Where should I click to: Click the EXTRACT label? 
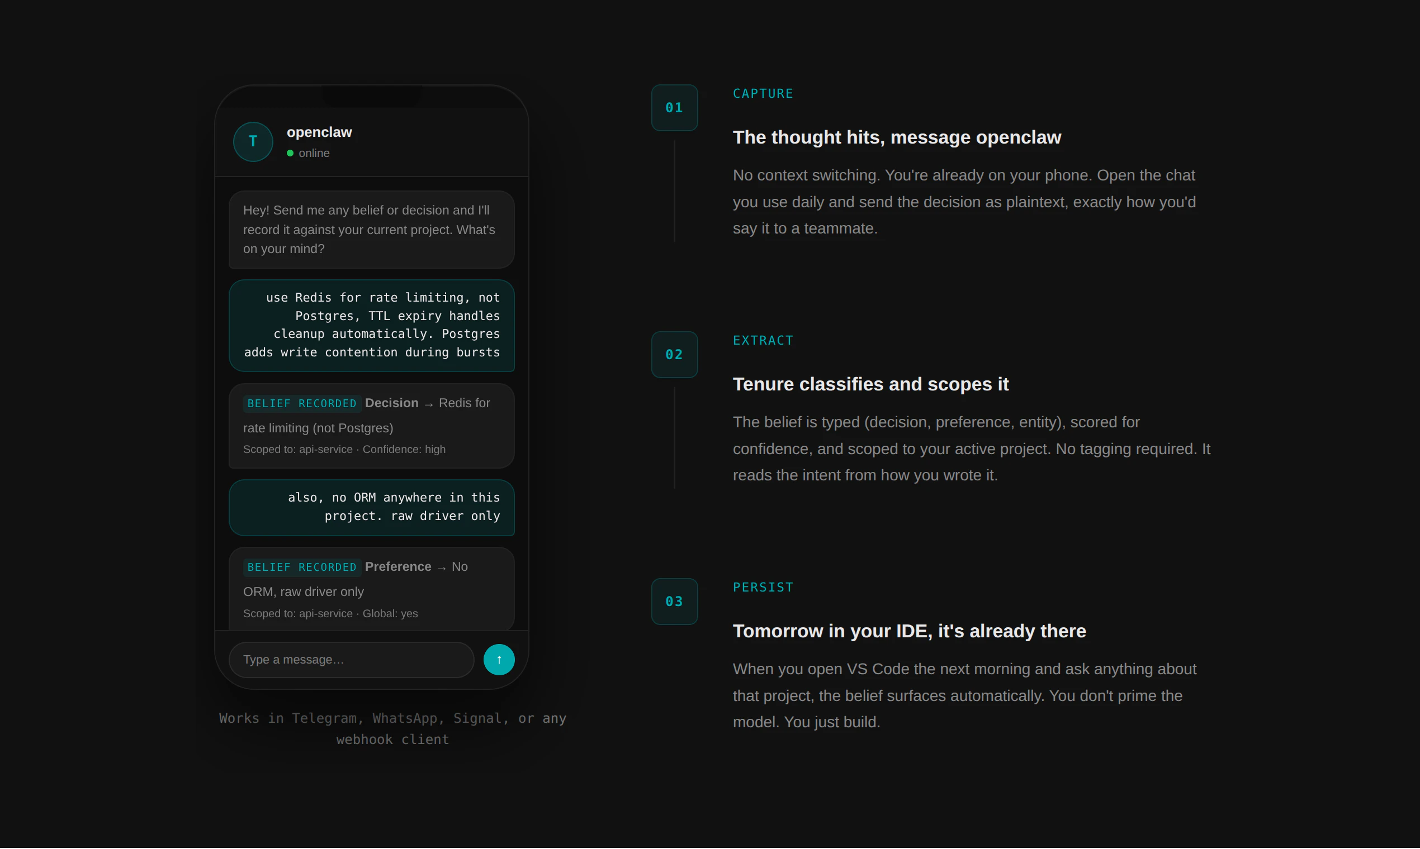[x=763, y=340]
